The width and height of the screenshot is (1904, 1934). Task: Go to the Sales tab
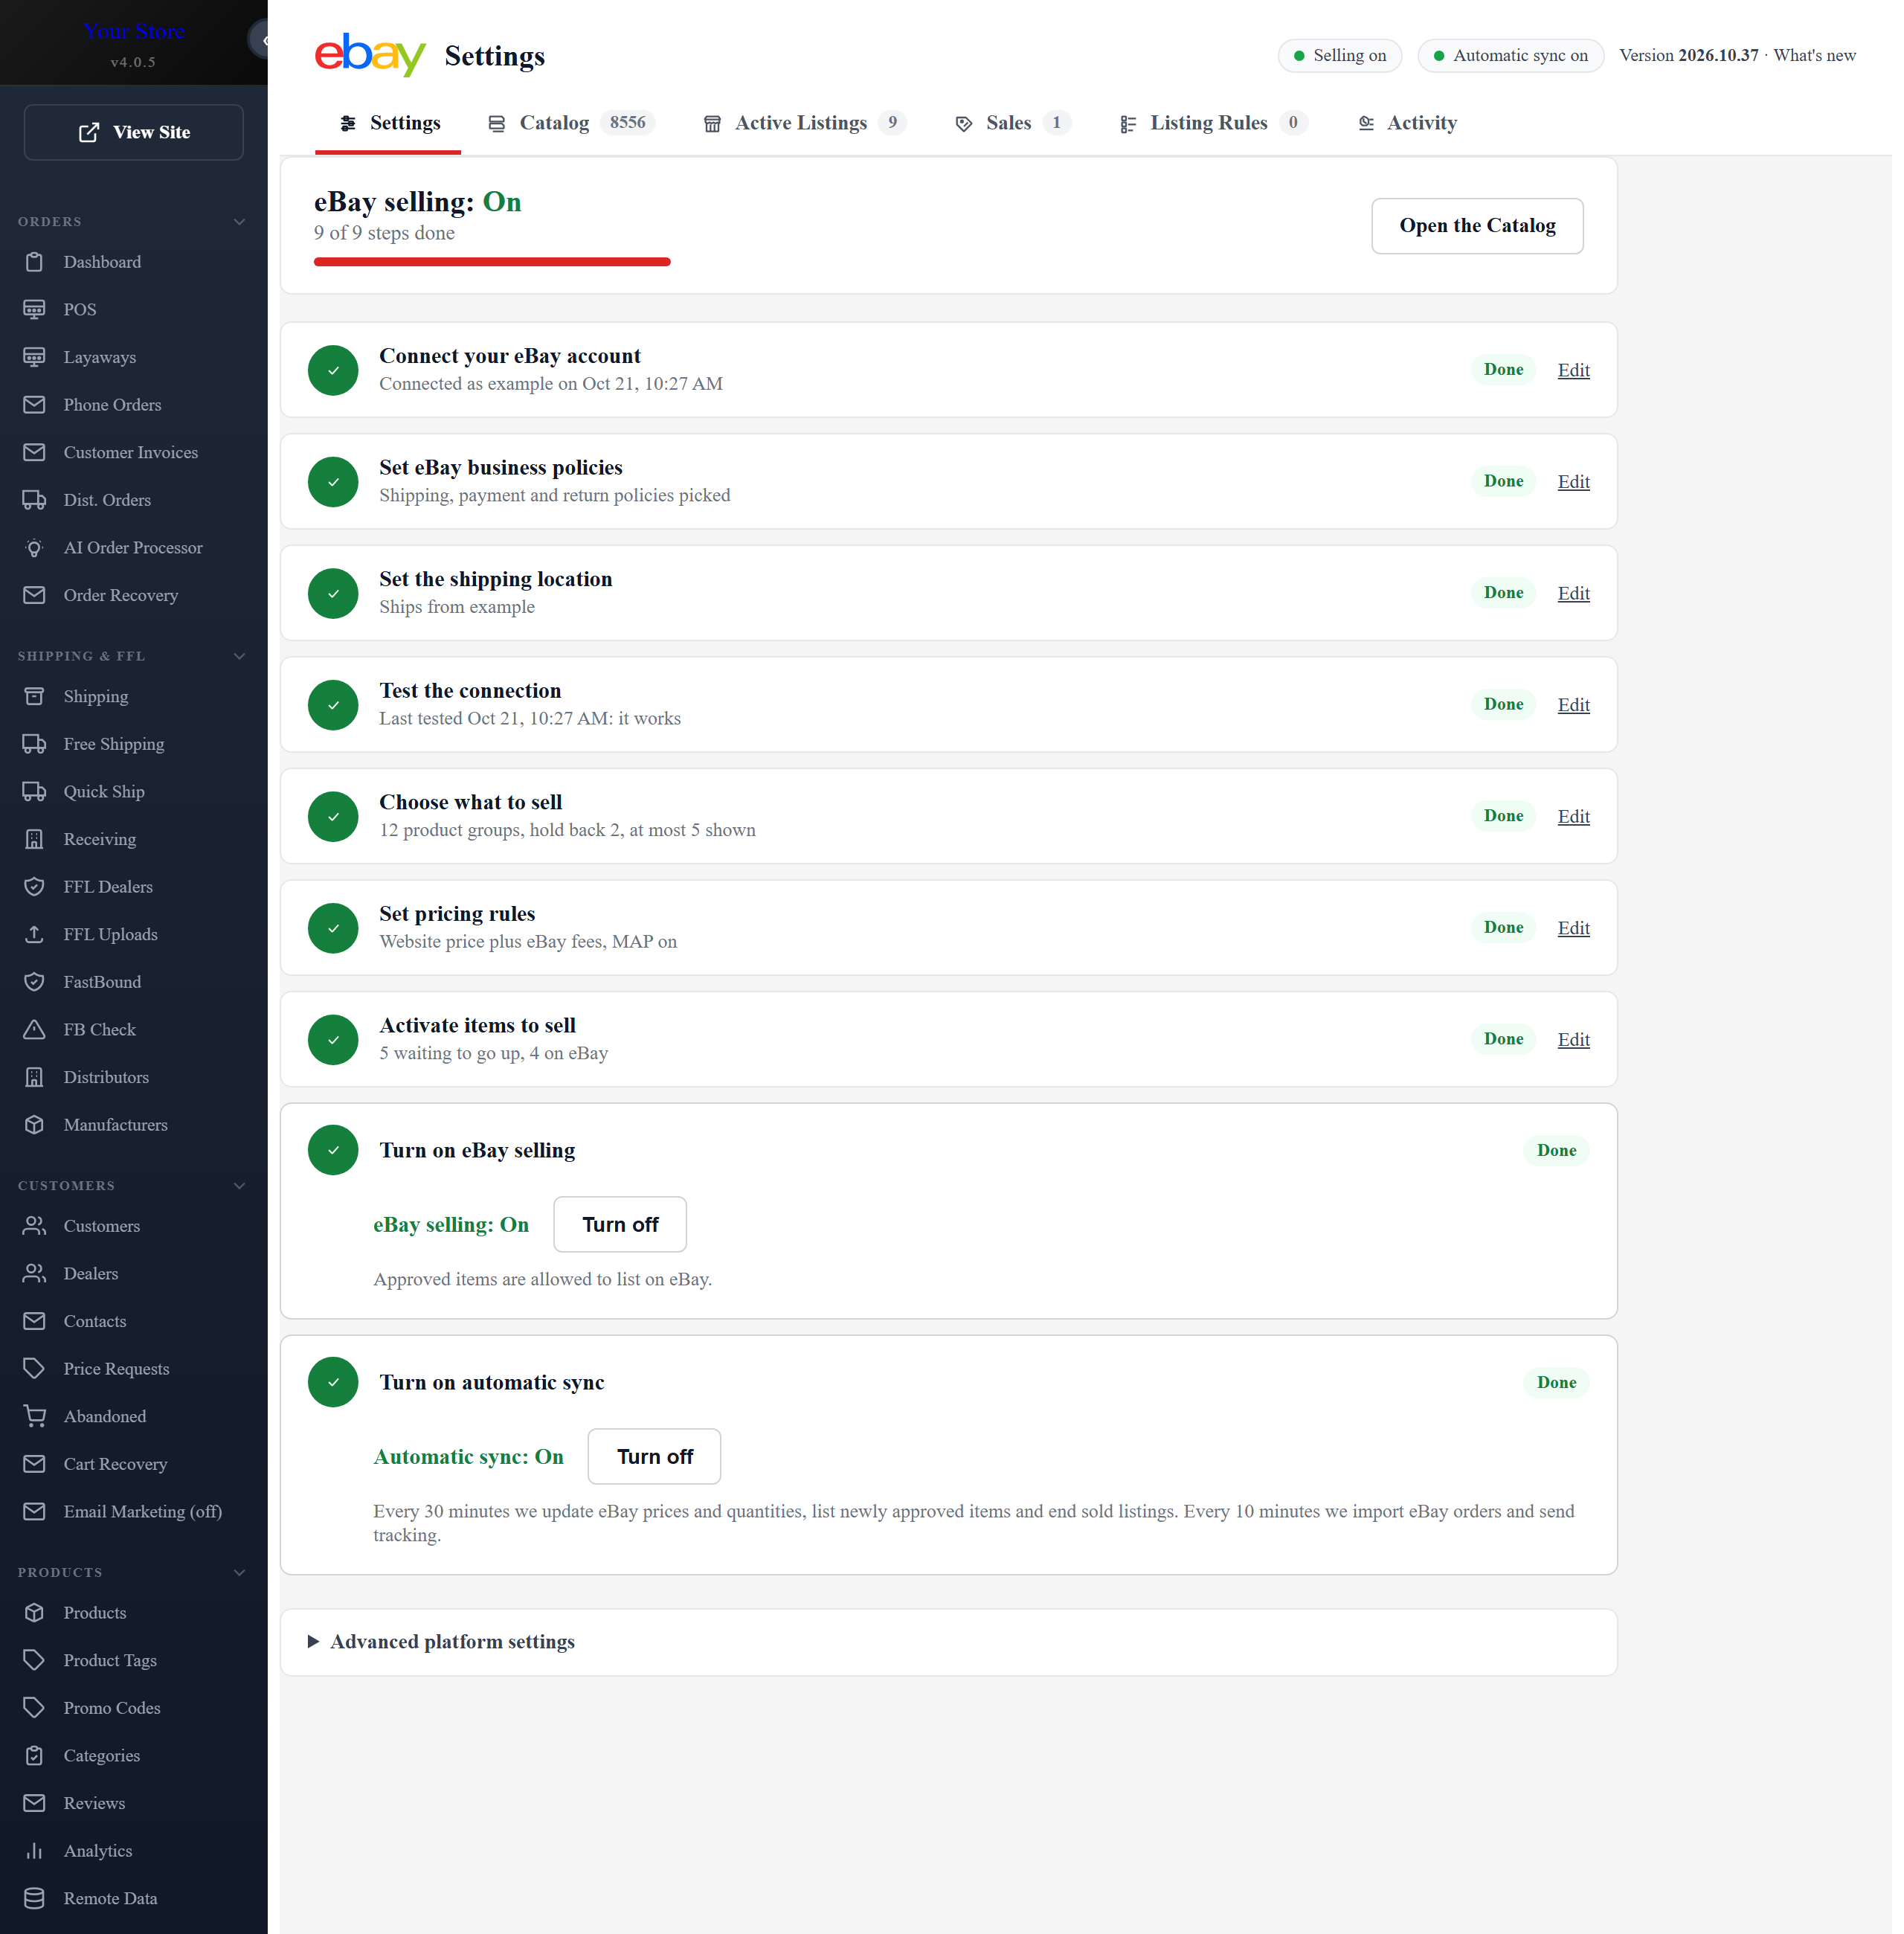1013,123
